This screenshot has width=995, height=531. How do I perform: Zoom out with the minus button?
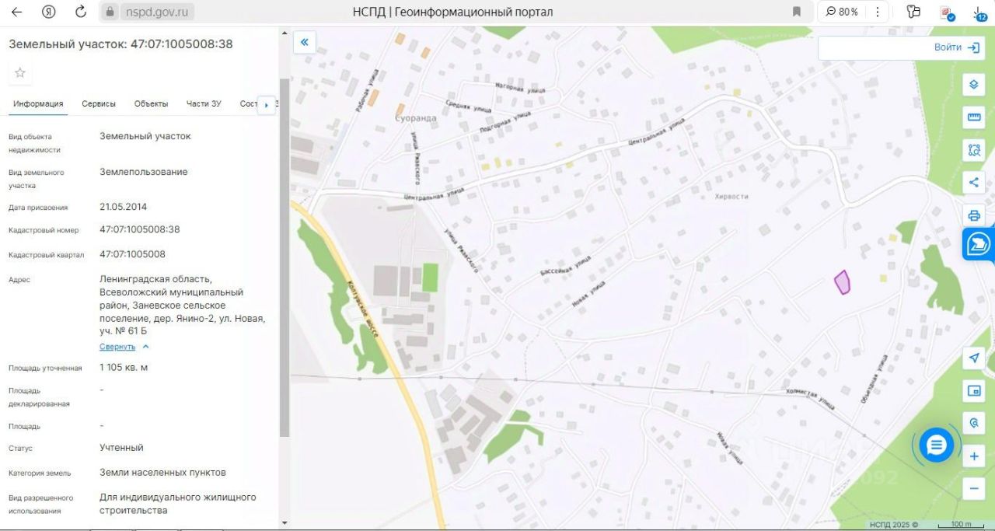pyautogui.click(x=973, y=489)
